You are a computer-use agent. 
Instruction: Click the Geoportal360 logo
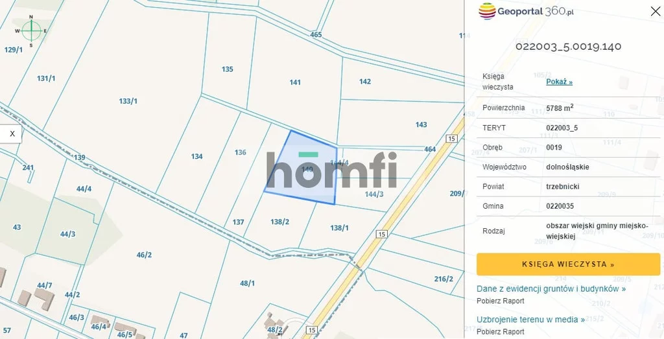point(527,12)
